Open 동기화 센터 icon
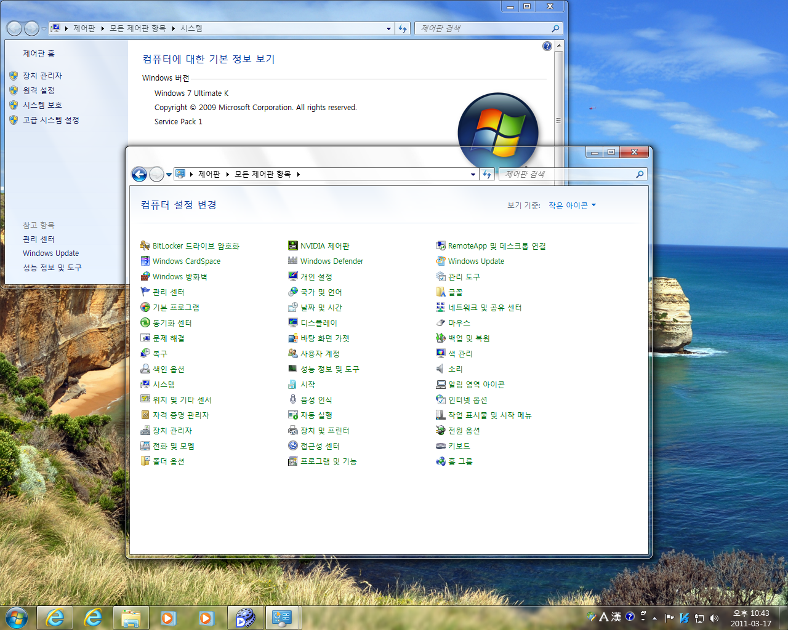The image size is (788, 630). coord(145,322)
